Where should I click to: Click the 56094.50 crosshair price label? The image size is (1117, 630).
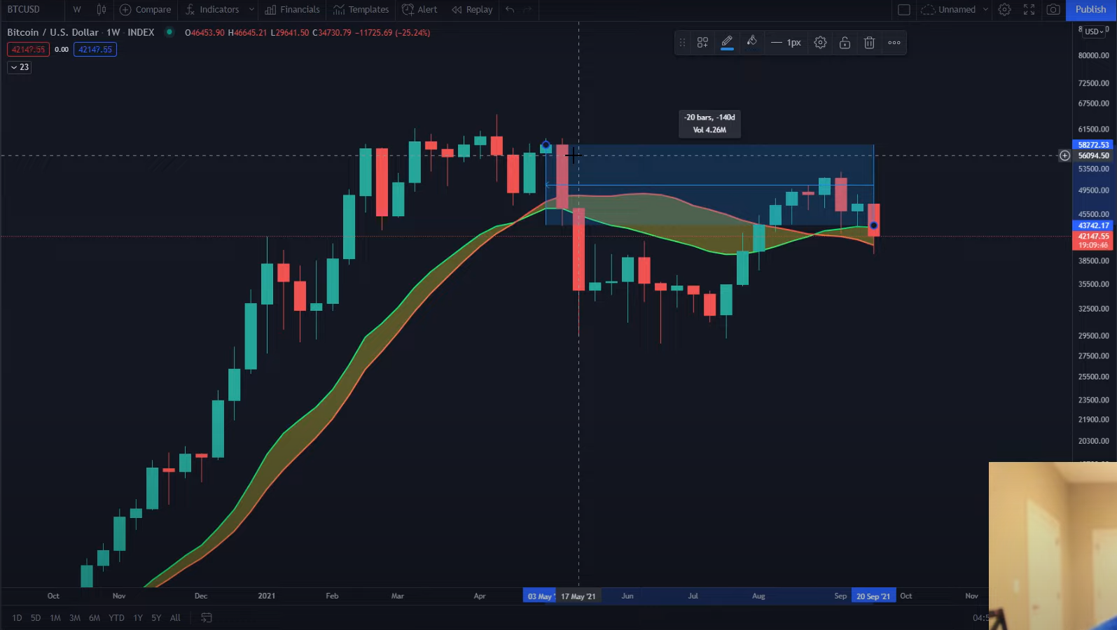(x=1092, y=155)
